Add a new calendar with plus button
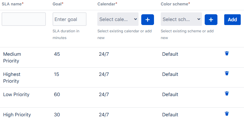The width and height of the screenshot is (244, 126). point(147,20)
